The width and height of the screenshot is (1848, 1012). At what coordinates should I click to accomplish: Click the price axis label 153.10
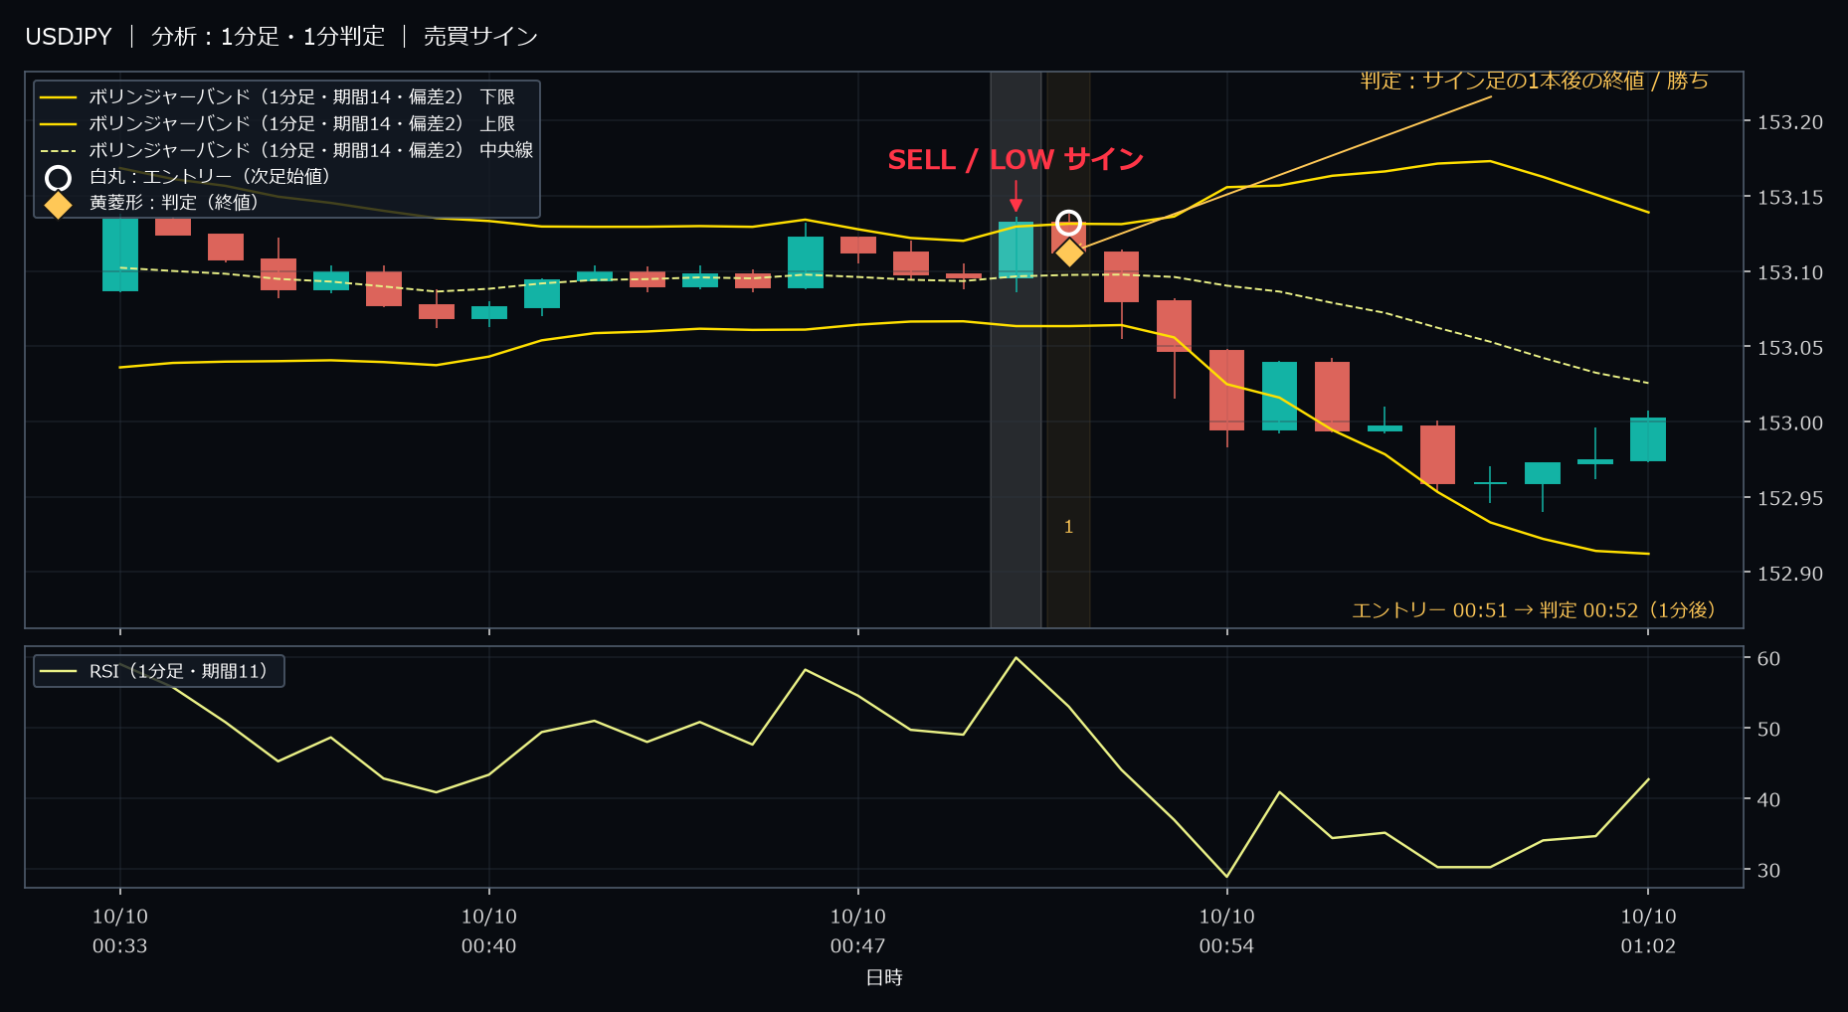(x=1790, y=272)
